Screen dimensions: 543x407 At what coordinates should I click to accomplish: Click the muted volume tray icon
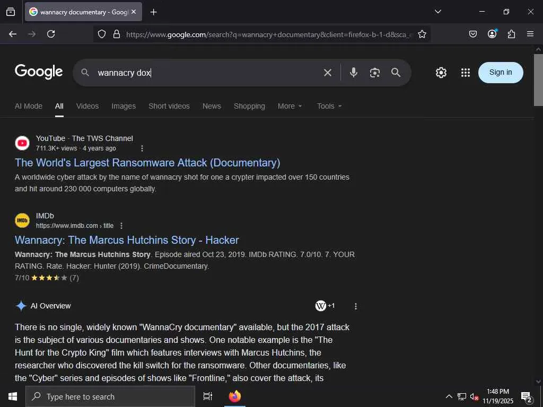pyautogui.click(x=474, y=396)
